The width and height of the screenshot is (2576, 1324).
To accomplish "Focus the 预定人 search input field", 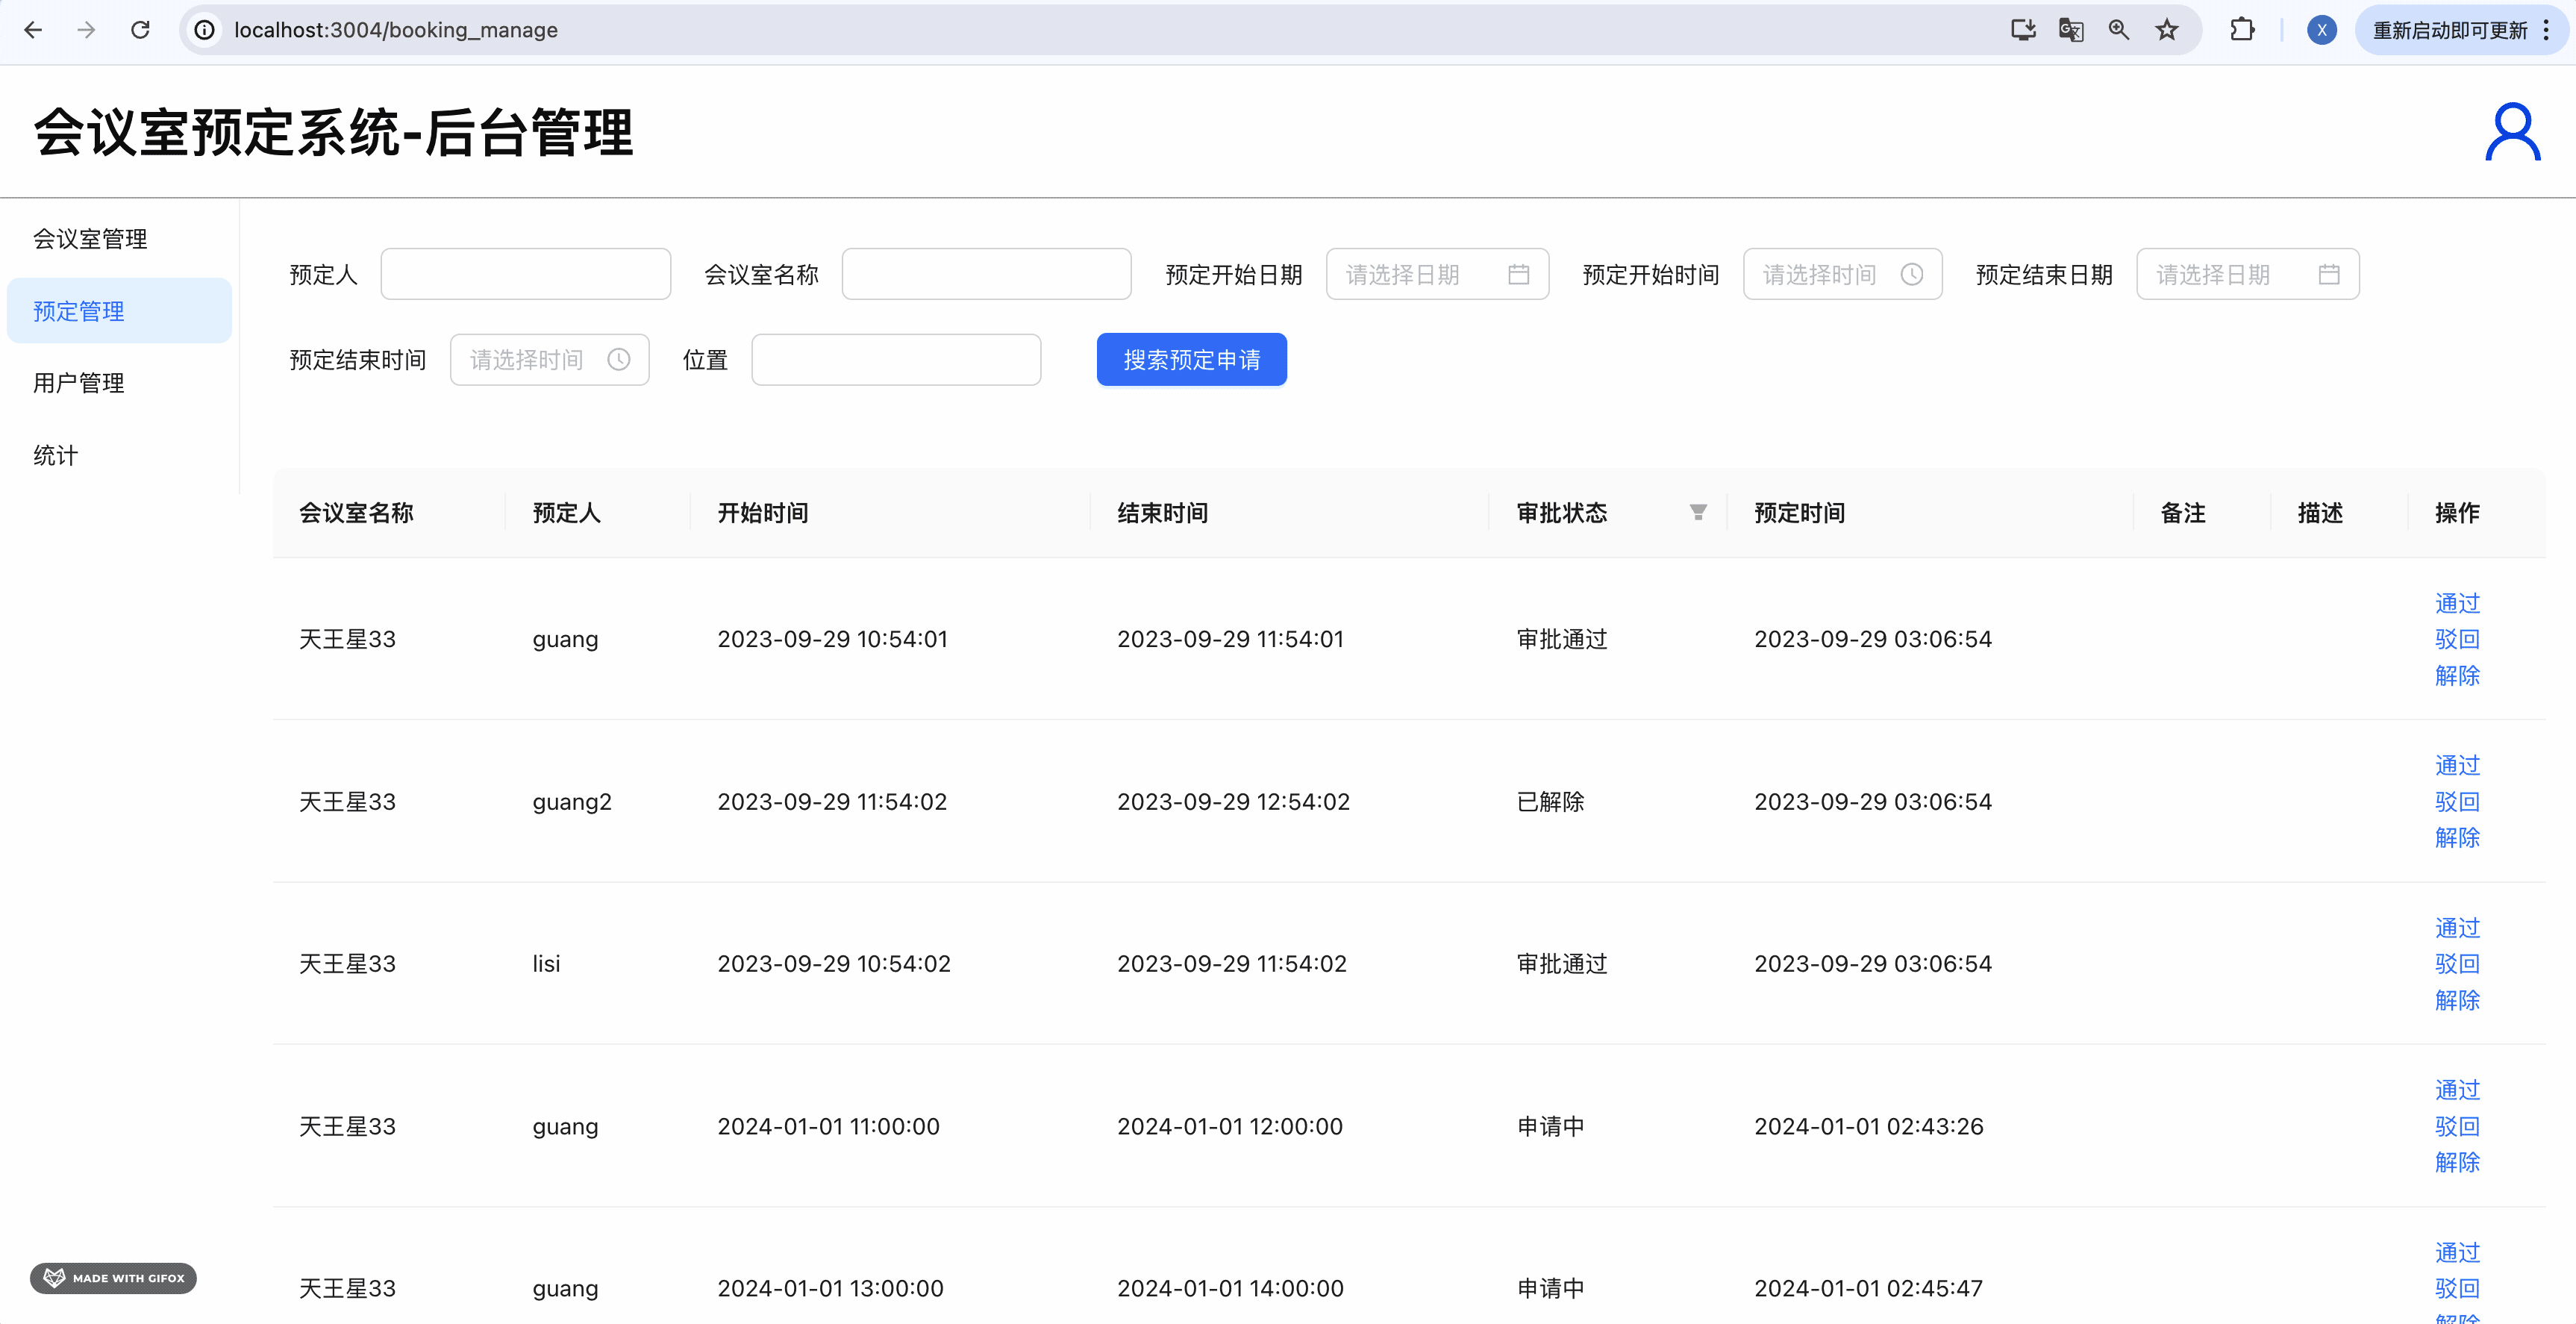I will (x=525, y=274).
